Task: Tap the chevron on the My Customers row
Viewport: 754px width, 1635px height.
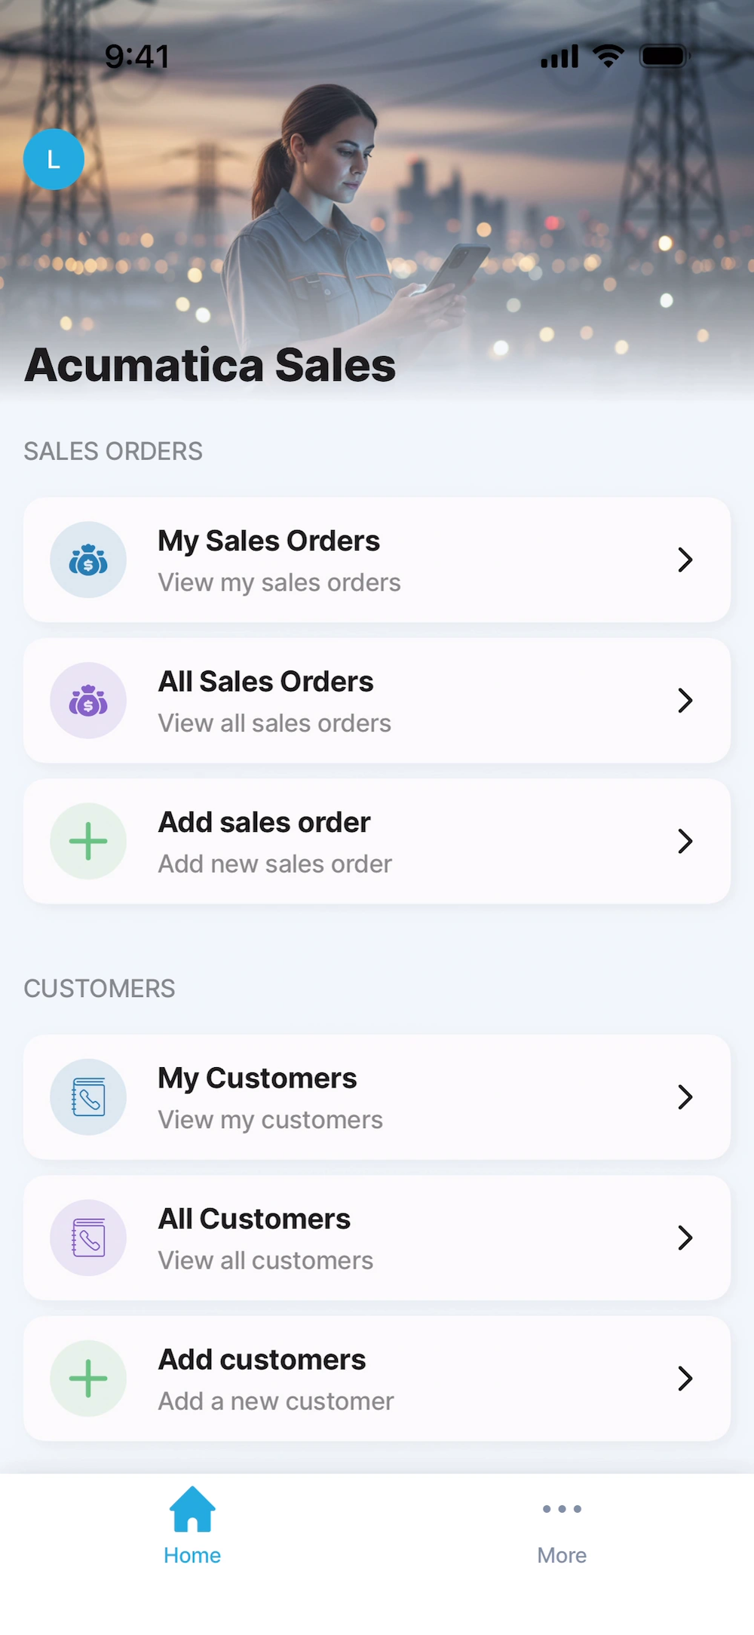Action: (x=685, y=1097)
